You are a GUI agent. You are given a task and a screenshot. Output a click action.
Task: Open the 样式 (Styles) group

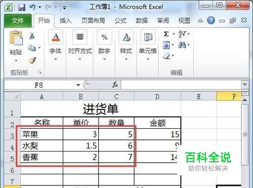[x=126, y=45]
